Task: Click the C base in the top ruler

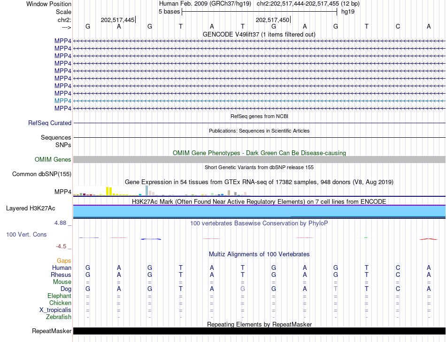Action: click(x=398, y=26)
